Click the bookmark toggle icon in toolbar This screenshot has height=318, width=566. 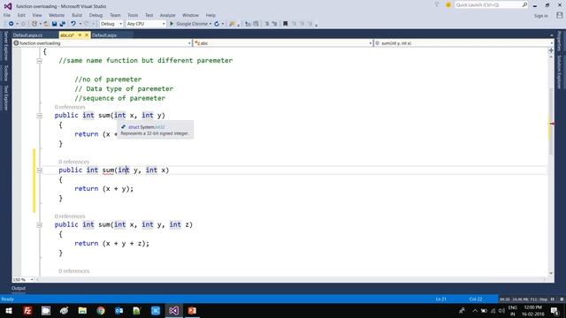[x=285, y=24]
